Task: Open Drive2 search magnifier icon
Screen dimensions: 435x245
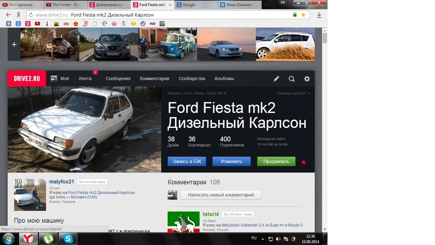Action: (291, 79)
